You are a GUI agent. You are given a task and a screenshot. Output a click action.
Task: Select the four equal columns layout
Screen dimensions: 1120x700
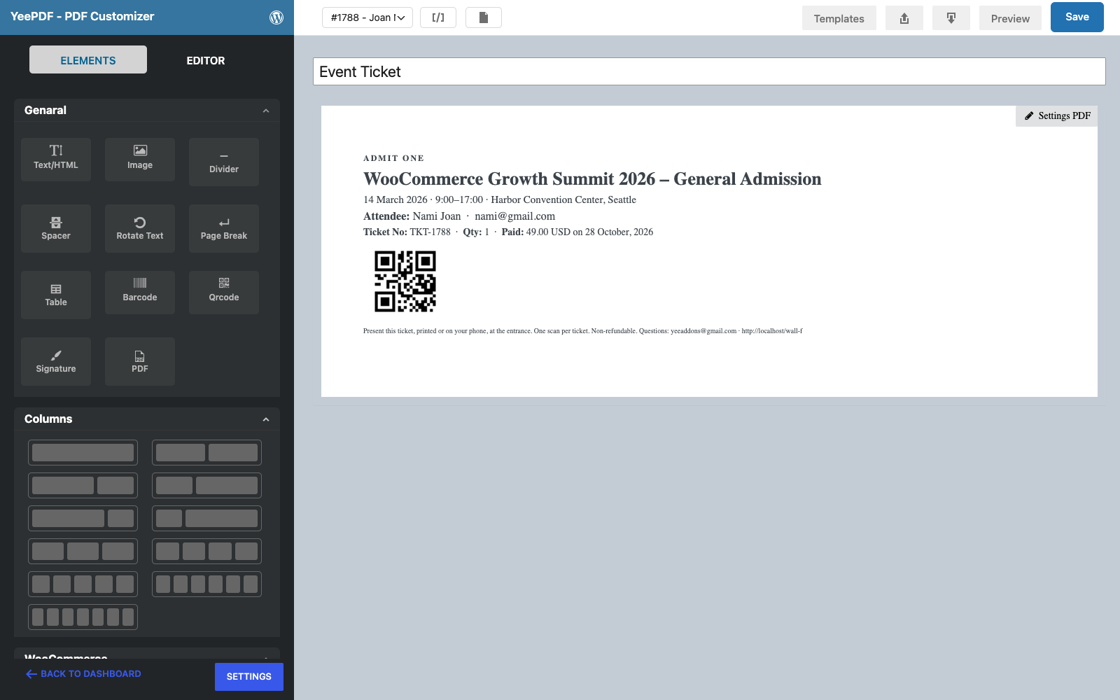click(x=206, y=552)
